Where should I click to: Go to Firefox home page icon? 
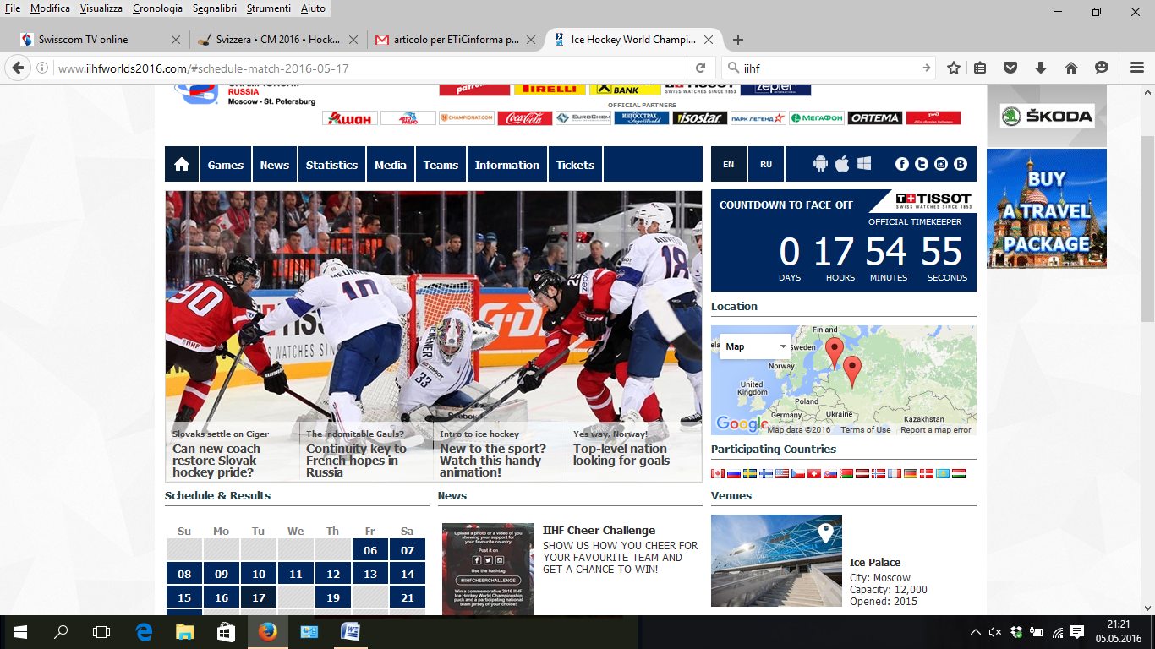coord(1070,68)
